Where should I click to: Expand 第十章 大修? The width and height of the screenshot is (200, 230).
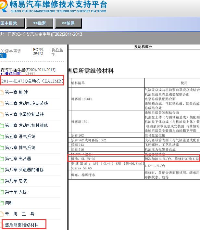[x=16, y=192]
